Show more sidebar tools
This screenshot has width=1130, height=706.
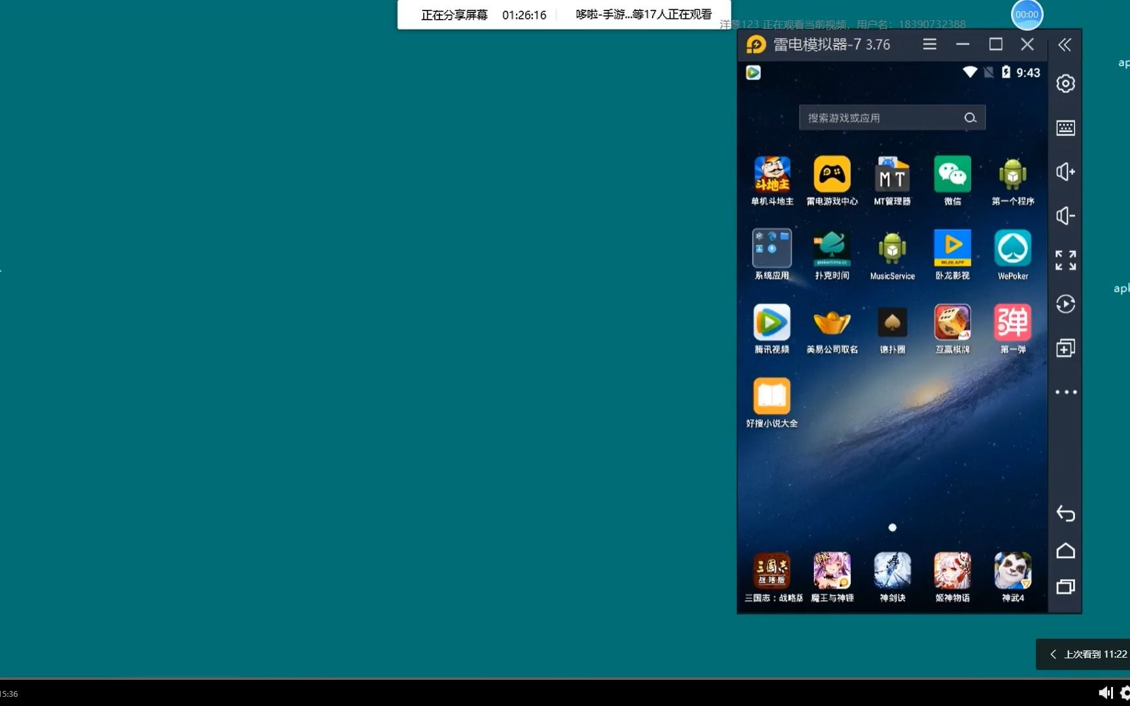point(1065,392)
